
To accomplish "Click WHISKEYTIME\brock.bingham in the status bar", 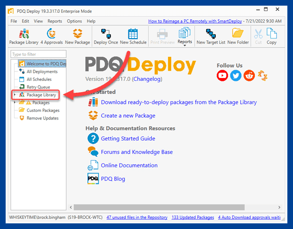I will (x=37, y=217).
